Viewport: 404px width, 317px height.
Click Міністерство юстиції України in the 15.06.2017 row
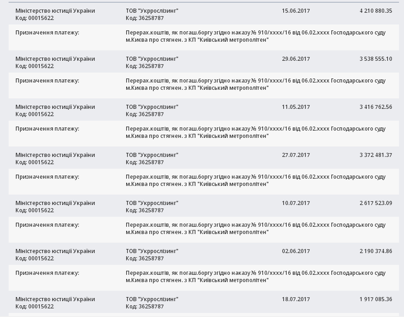pos(55,11)
